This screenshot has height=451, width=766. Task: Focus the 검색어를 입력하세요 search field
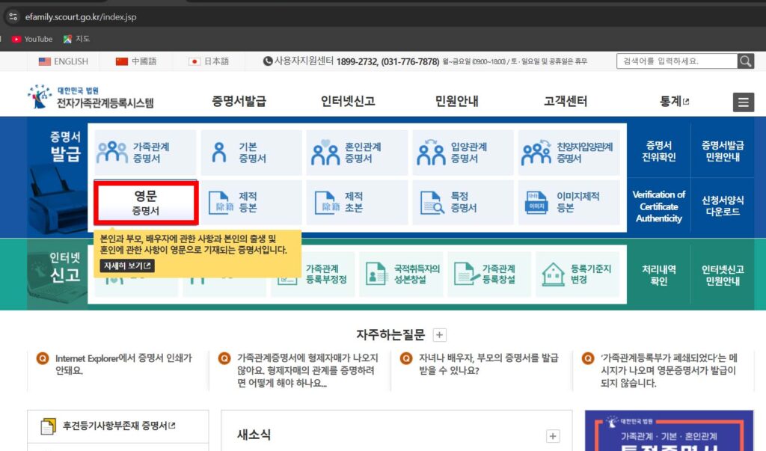677,61
